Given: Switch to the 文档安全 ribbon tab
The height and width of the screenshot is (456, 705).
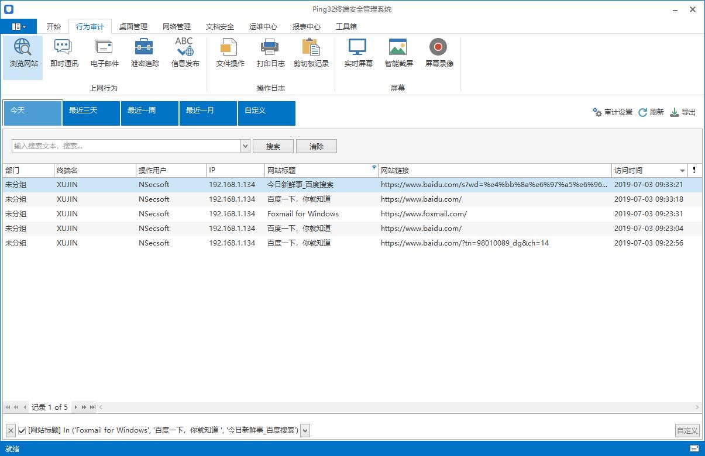Looking at the screenshot, I should pos(220,26).
